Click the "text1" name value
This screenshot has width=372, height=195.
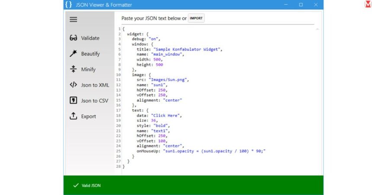[159, 131]
